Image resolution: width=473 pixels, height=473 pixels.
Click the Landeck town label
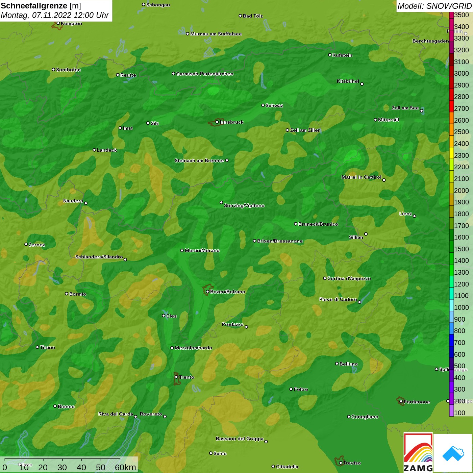click(107, 150)
